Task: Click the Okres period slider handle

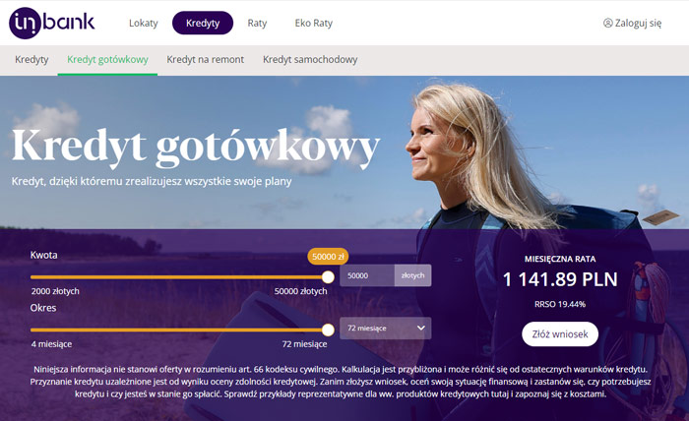Action: [x=328, y=330]
